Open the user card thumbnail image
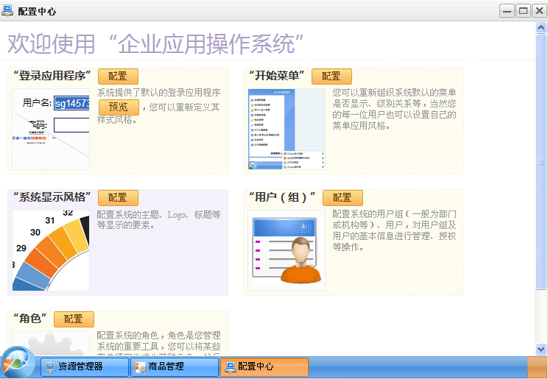Screen dimensions: 548x379 point(287,250)
